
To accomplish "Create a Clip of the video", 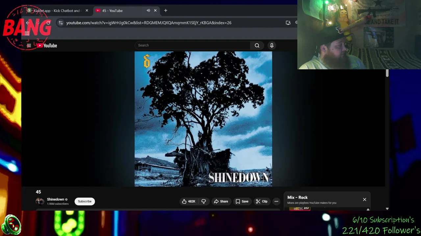I will tap(261, 201).
